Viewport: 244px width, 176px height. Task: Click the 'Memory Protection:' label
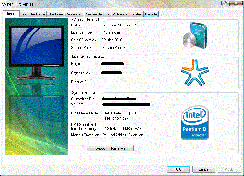tap(85, 135)
